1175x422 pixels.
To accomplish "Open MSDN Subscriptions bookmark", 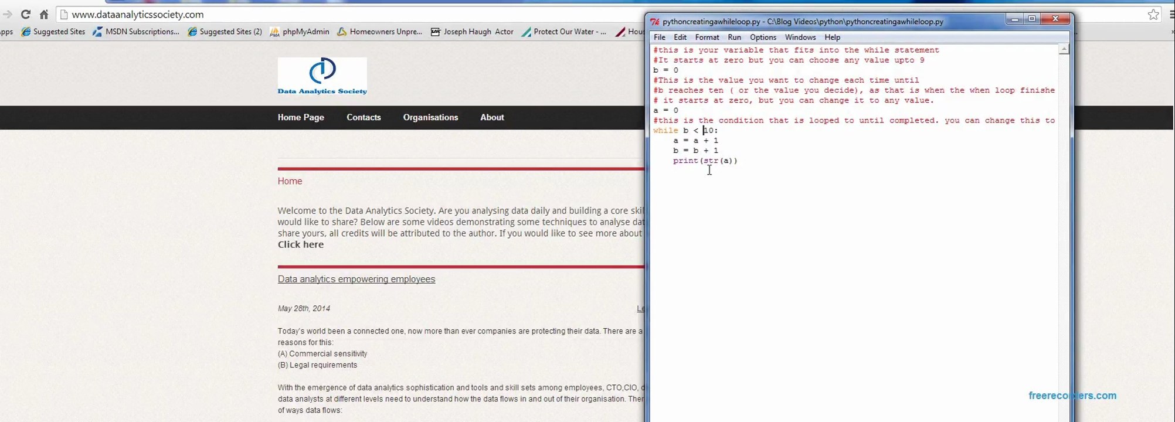I will pos(136,32).
